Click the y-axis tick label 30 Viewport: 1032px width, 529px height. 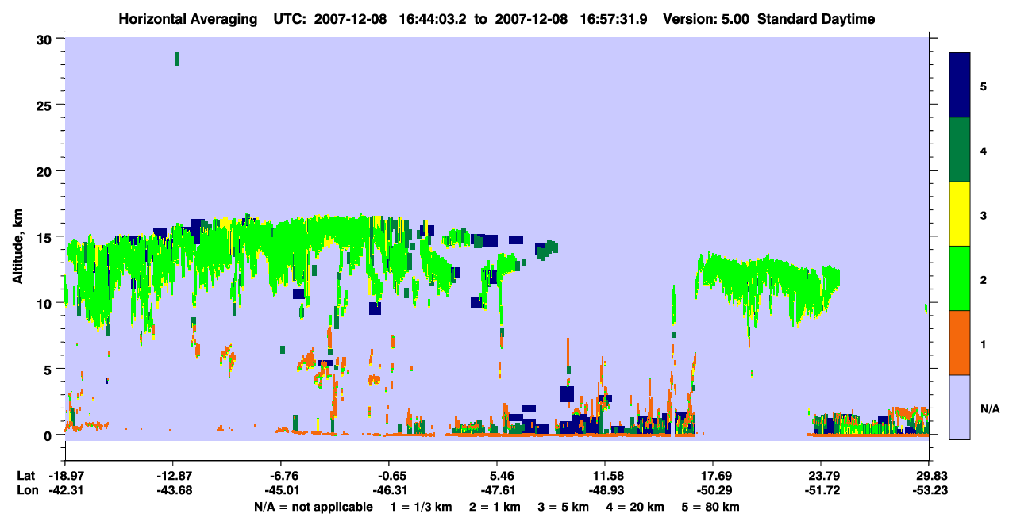coord(46,39)
